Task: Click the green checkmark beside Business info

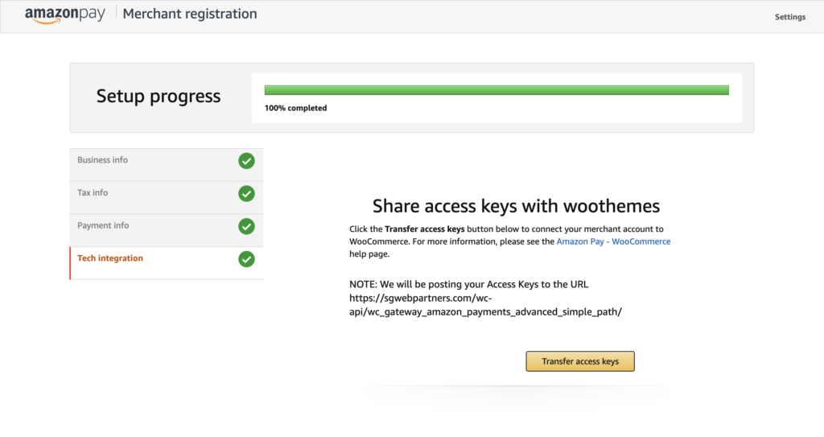Action: (x=246, y=161)
